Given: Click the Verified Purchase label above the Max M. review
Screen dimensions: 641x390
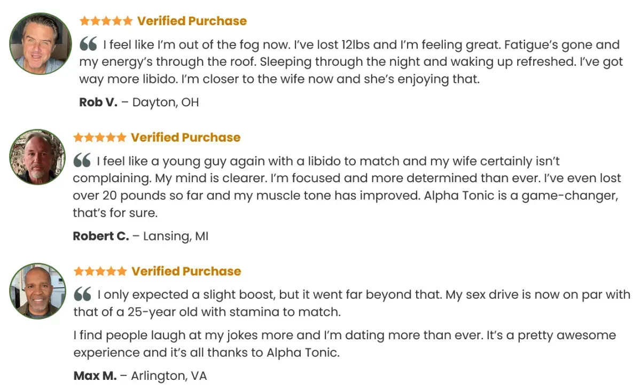Looking at the screenshot, I should pyautogui.click(x=186, y=271).
